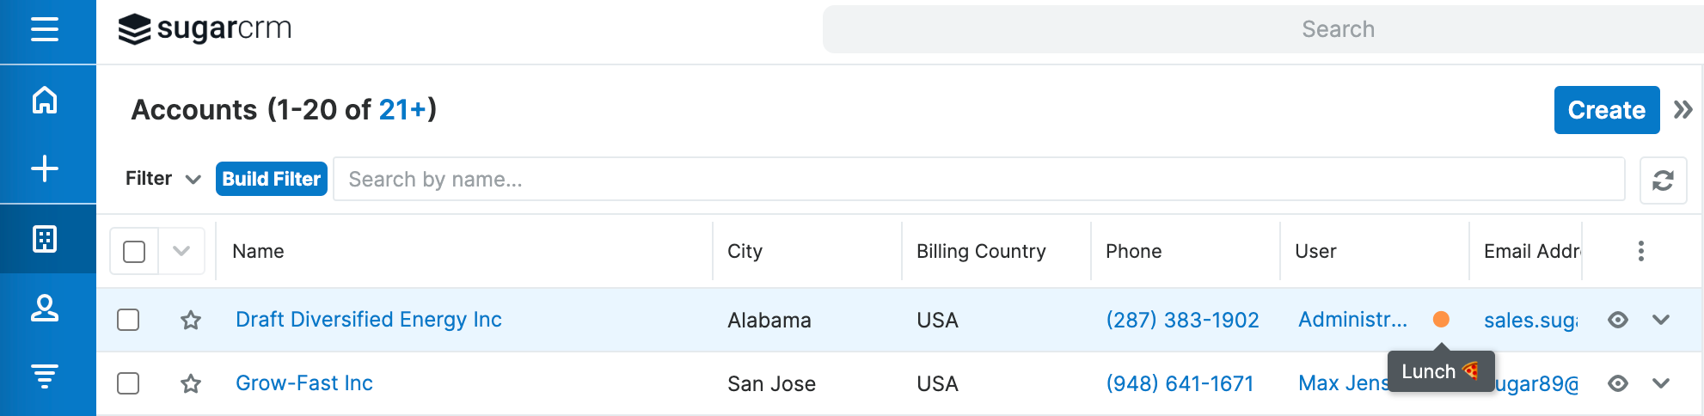The image size is (1704, 416).
Task: Expand row actions for Grow-Fast Inc
Action: coord(1661,383)
